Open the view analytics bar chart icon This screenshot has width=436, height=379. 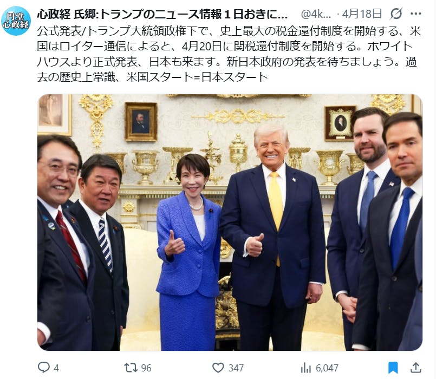pyautogui.click(x=306, y=368)
